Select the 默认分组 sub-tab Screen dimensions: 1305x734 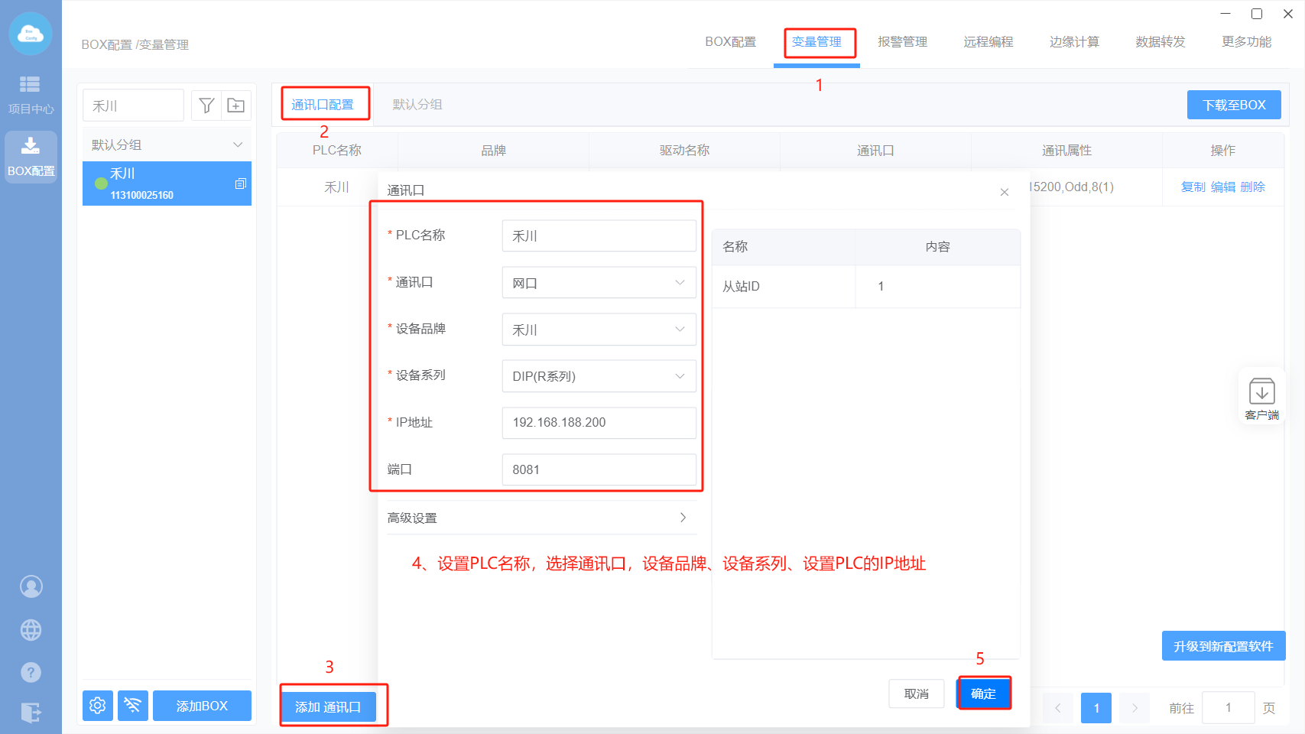417,105
